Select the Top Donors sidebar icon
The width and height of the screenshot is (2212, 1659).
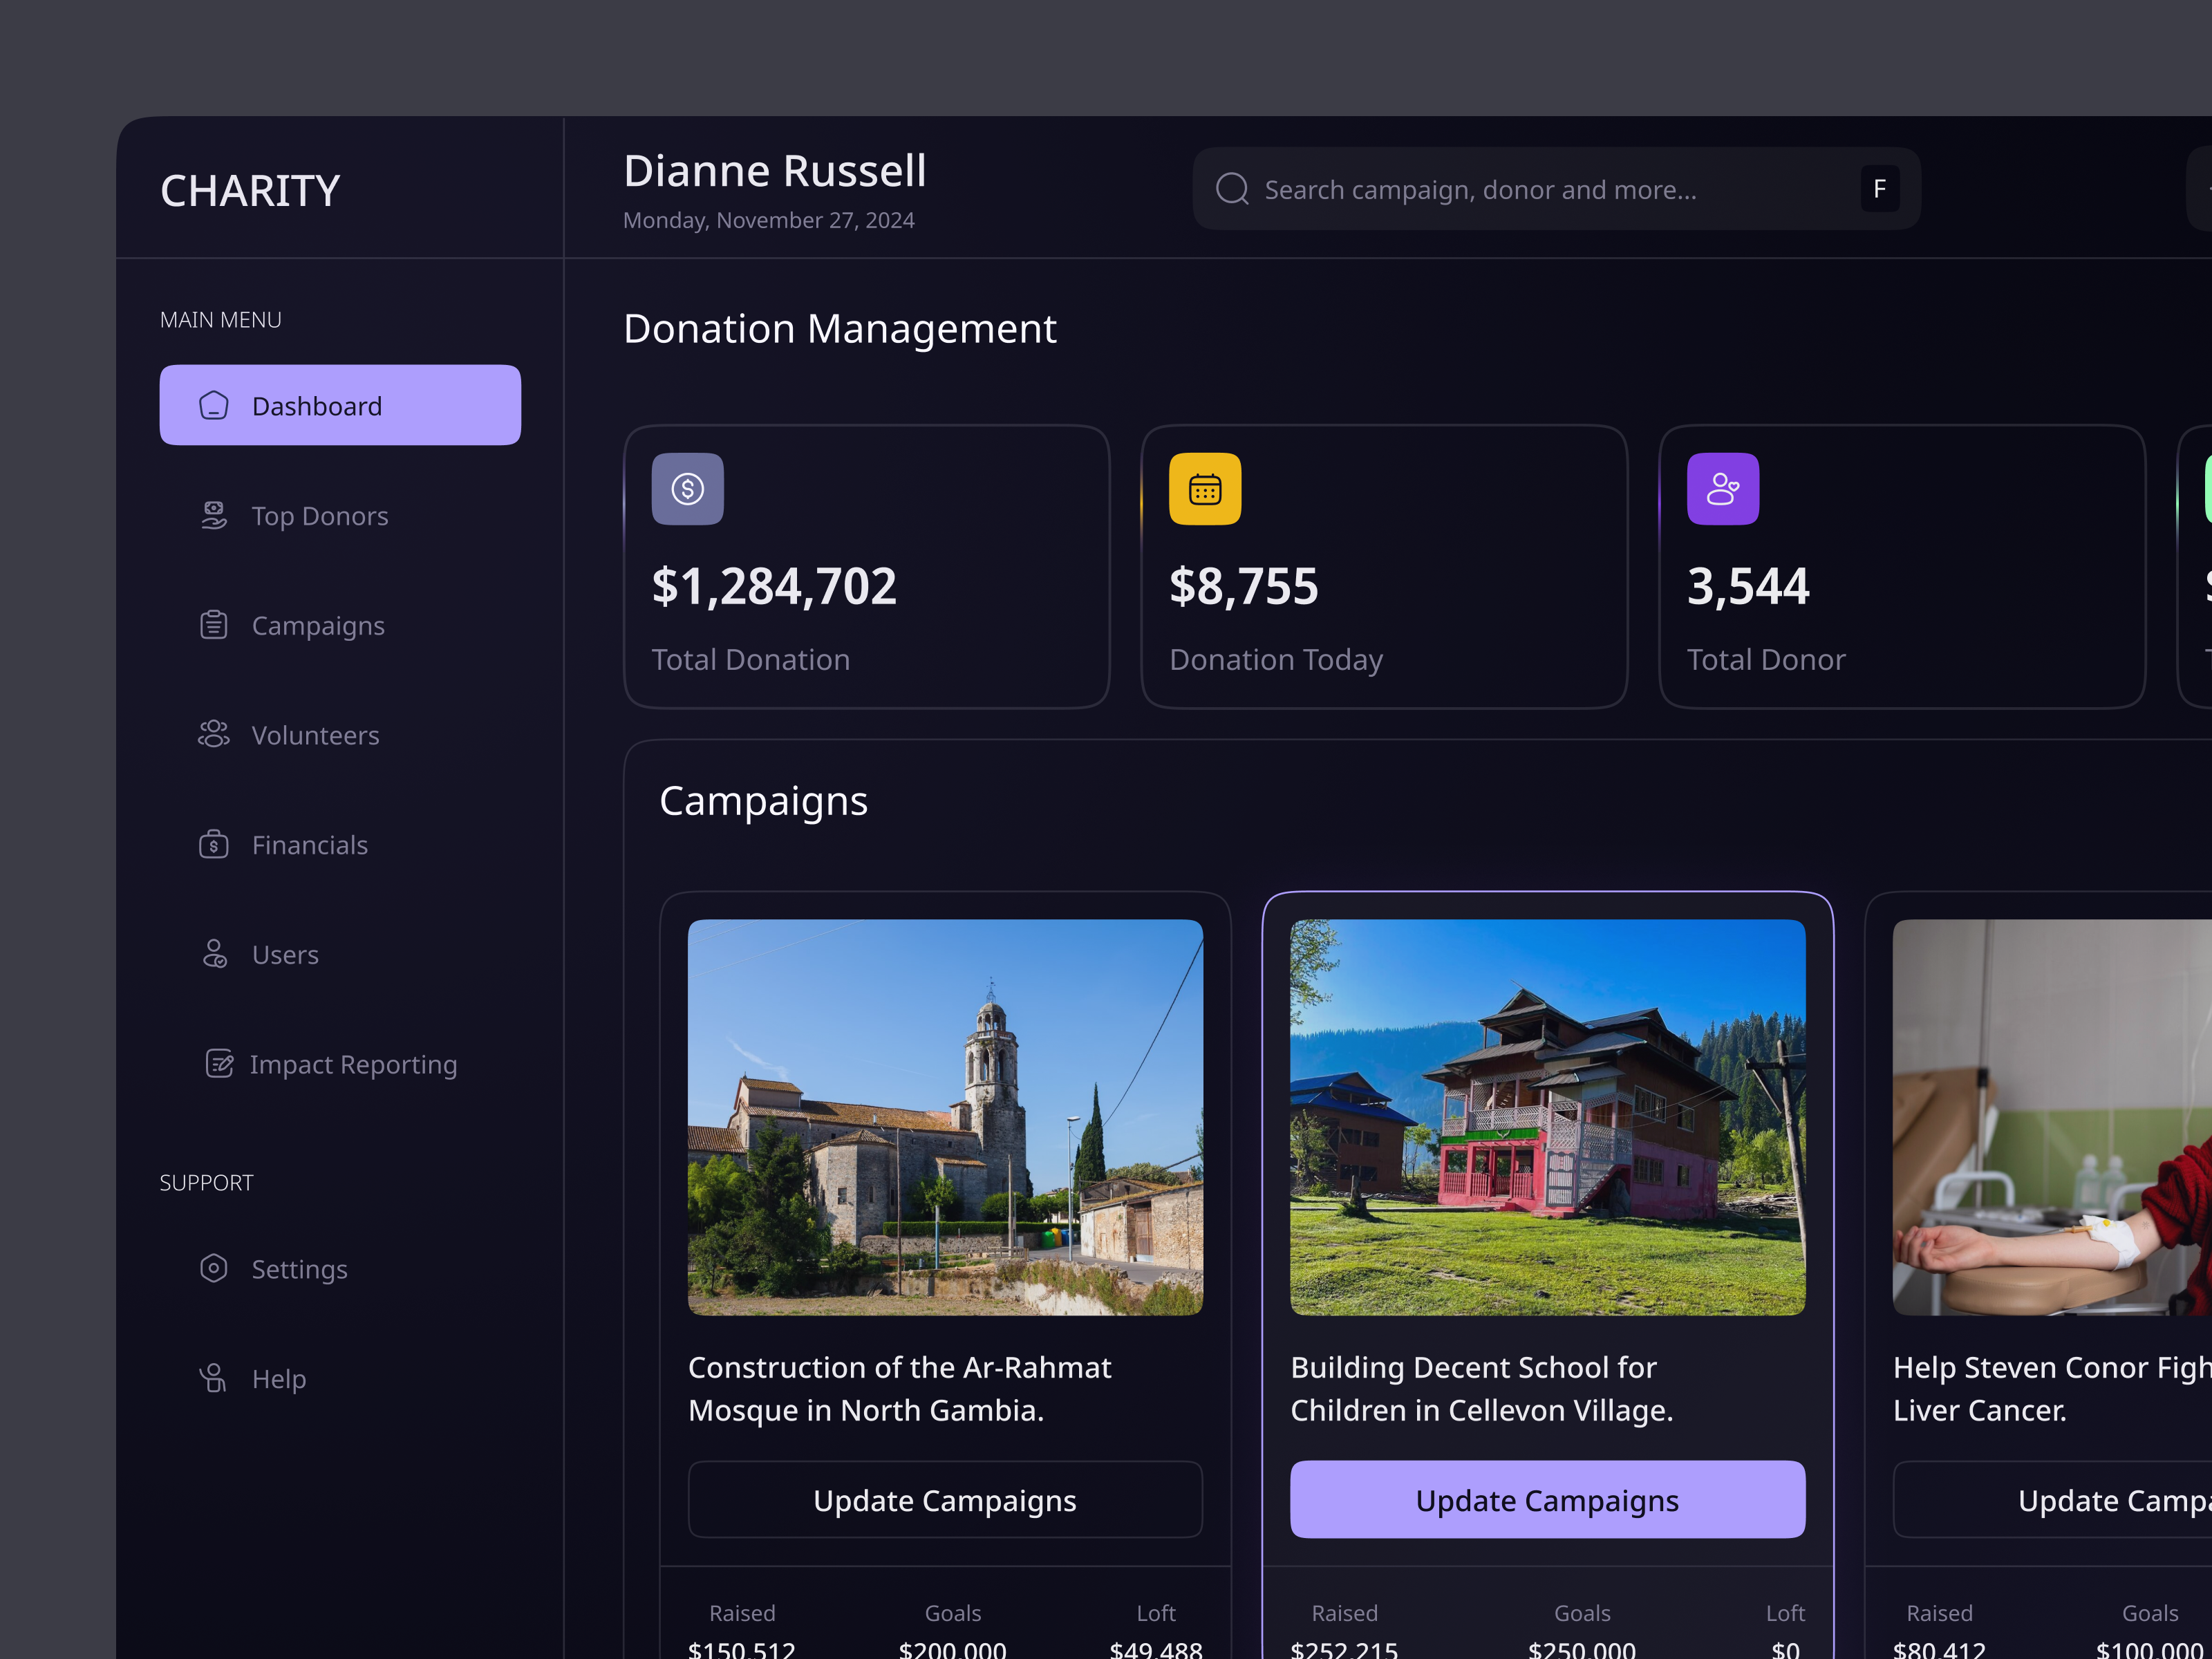213,515
